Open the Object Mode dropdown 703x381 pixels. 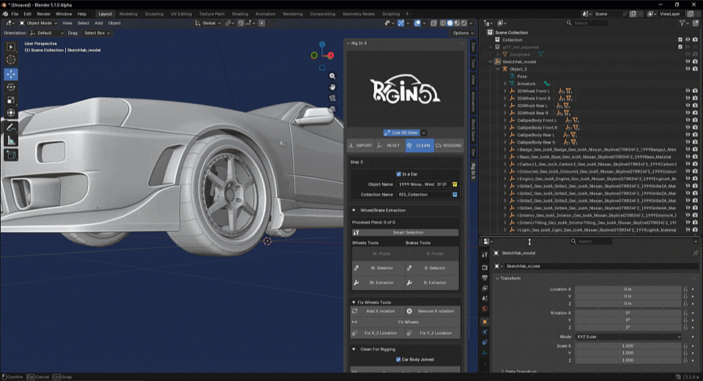click(38, 23)
